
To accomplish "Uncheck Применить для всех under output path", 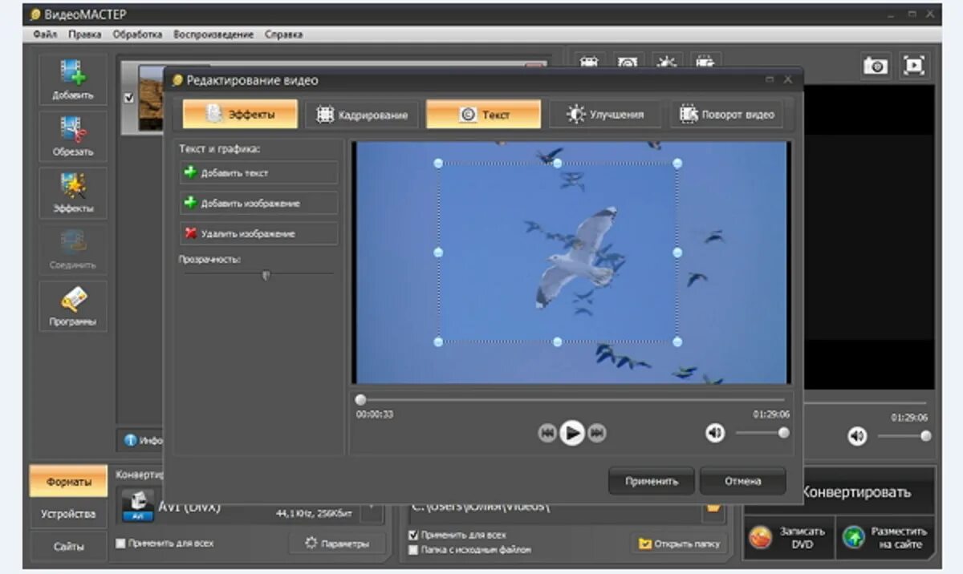I will pos(413,535).
